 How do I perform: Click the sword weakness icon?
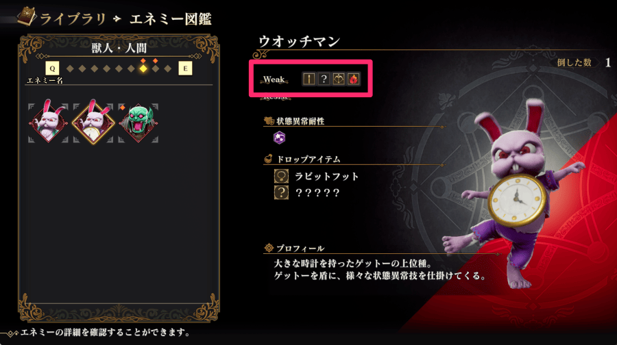[309, 79]
